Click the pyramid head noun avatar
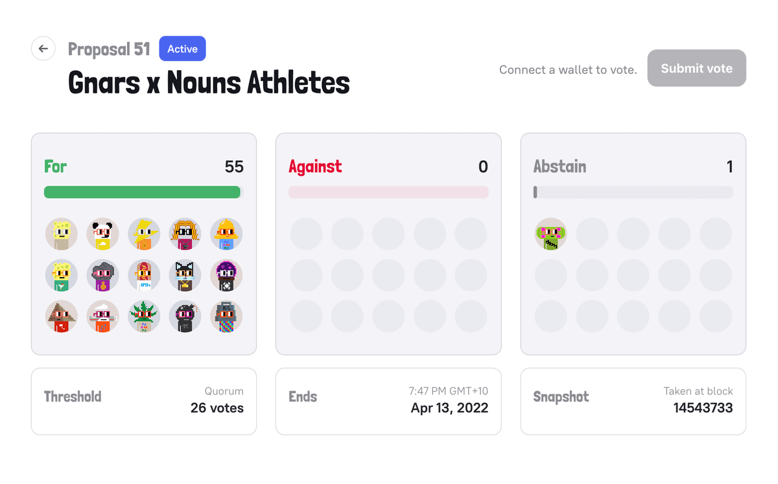The height and width of the screenshot is (484, 778). click(62, 317)
